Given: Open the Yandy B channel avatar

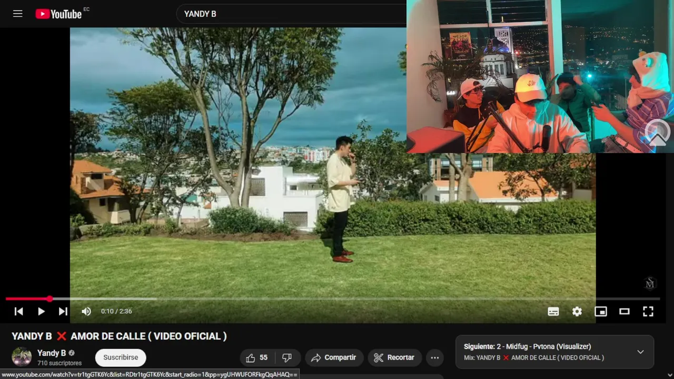Looking at the screenshot, I should 22,357.
